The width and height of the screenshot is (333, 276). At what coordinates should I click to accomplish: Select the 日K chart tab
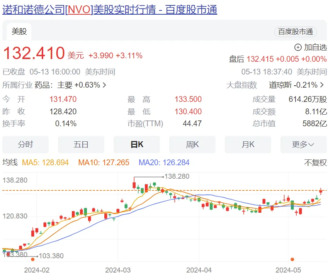[x=137, y=145]
